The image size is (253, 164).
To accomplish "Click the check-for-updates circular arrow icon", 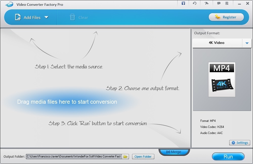I will pos(194,4).
